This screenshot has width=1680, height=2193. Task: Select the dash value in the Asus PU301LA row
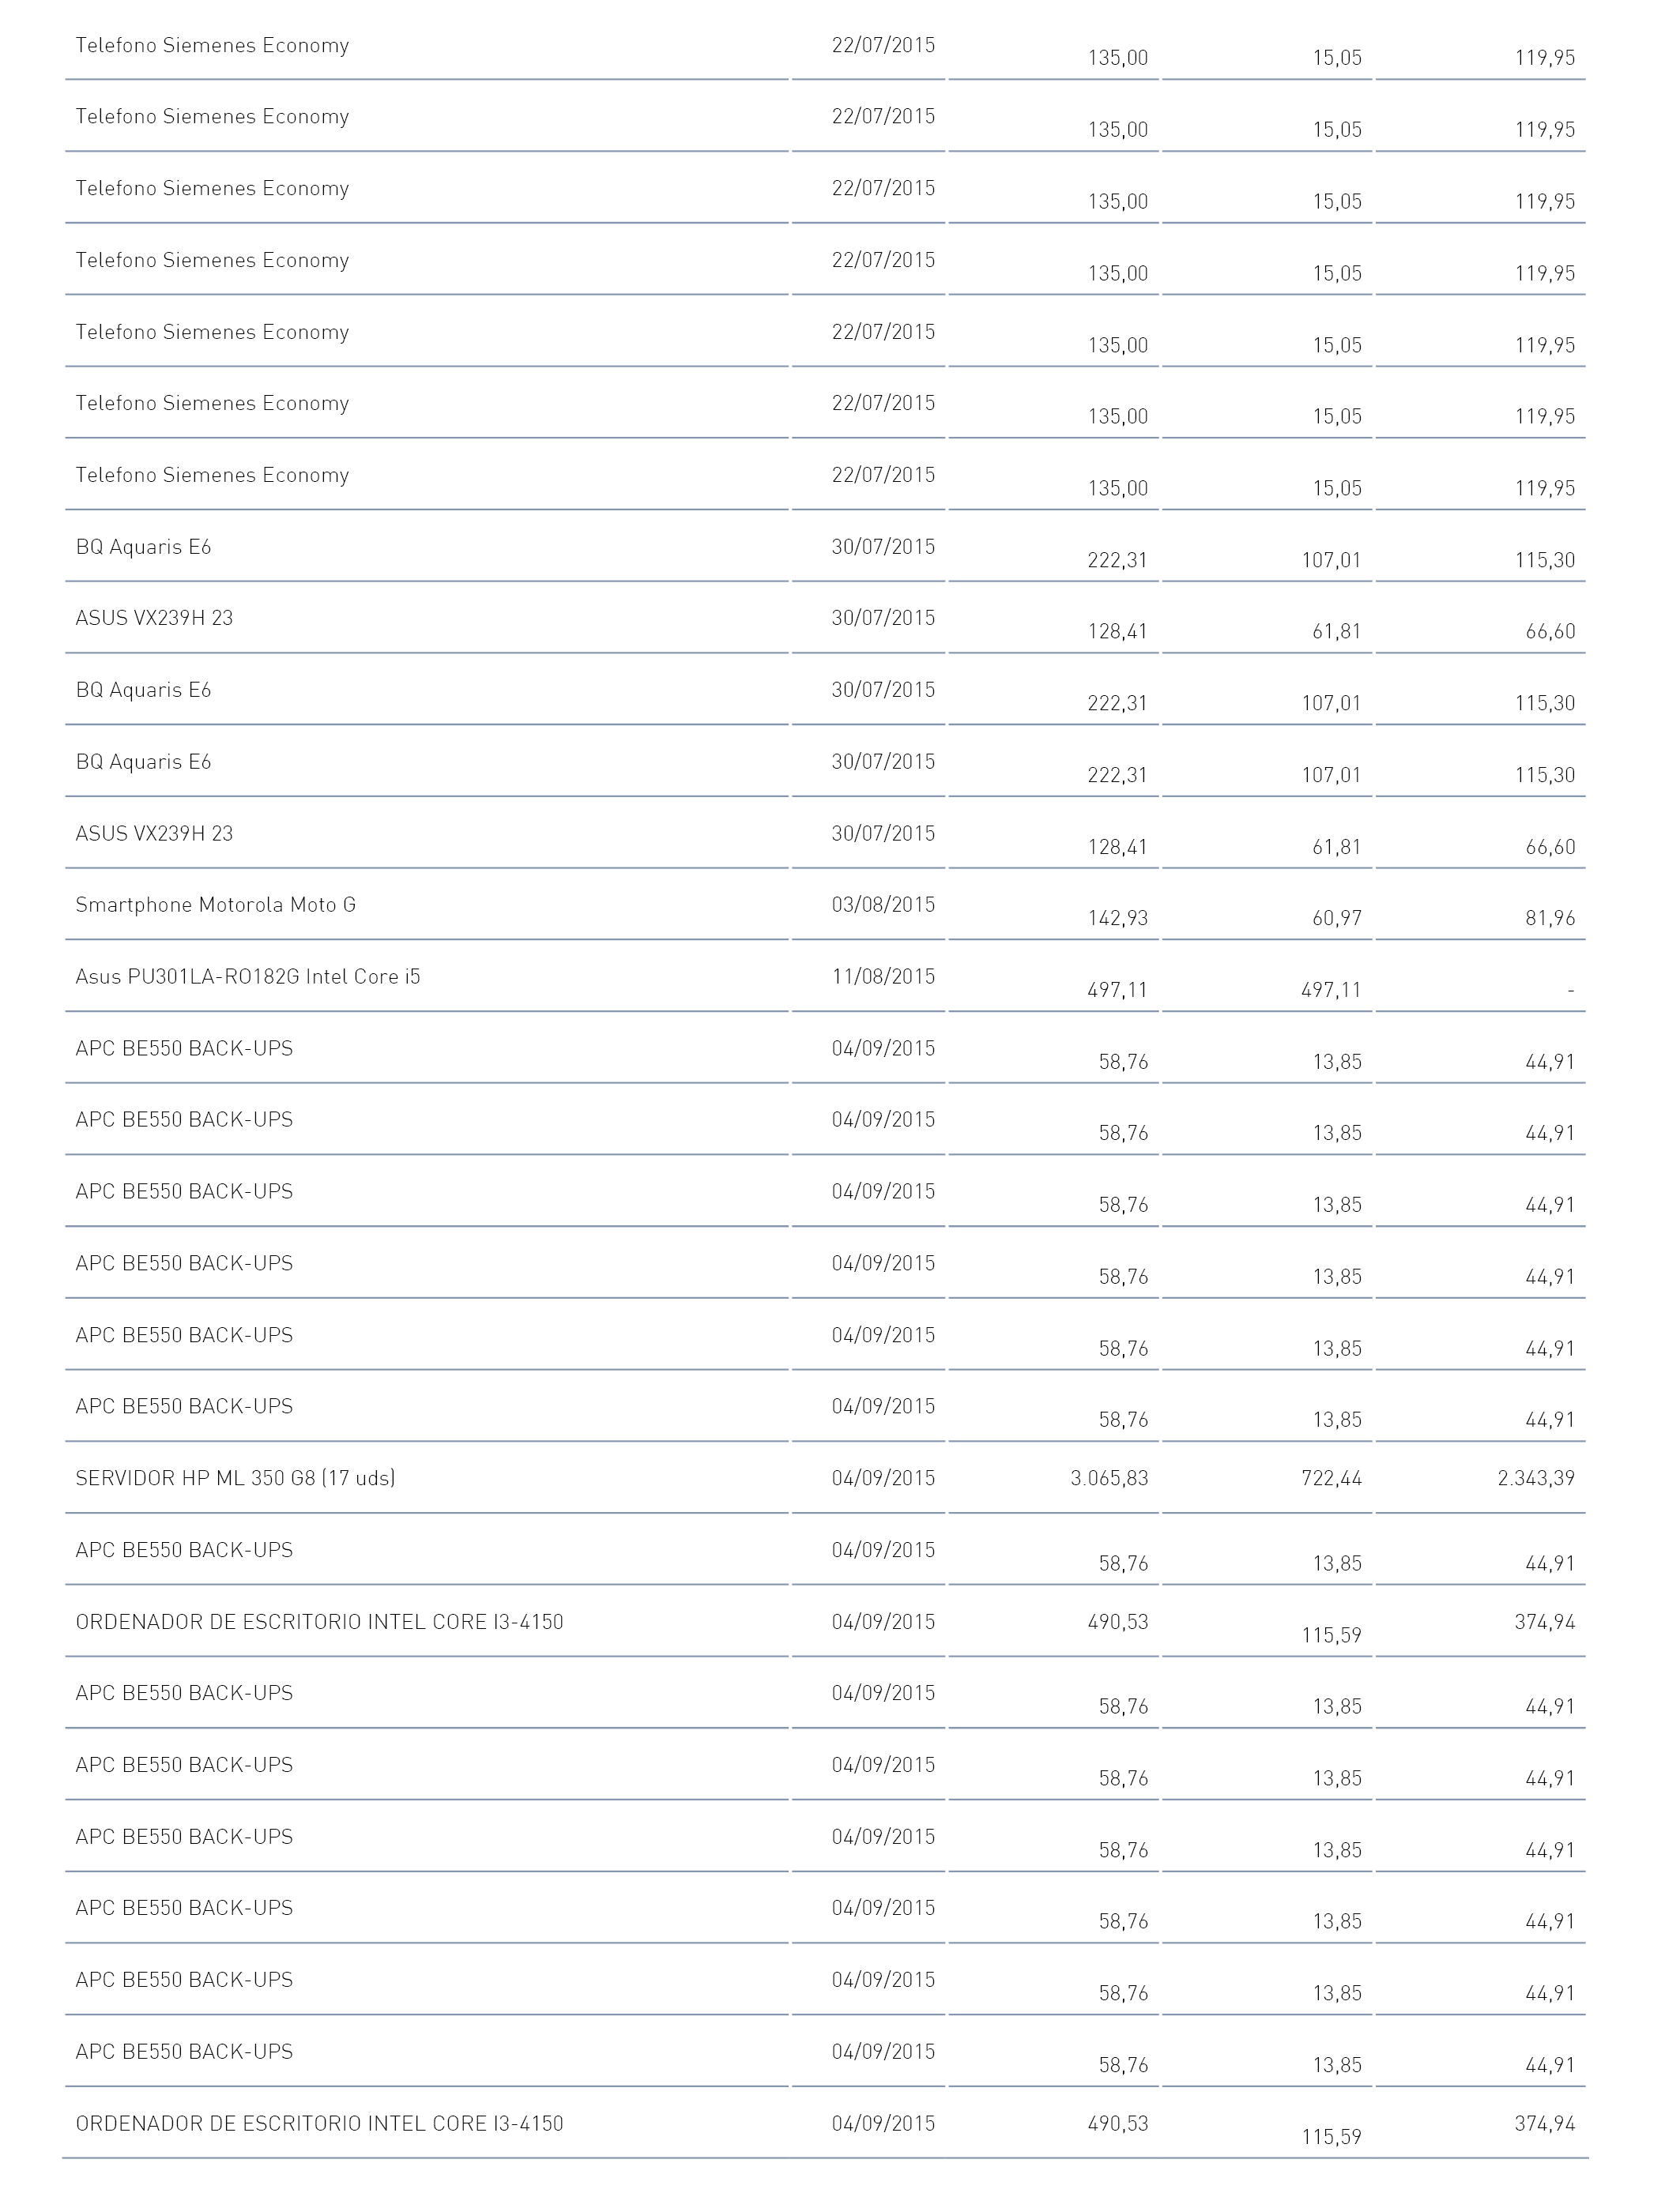pos(1571,990)
